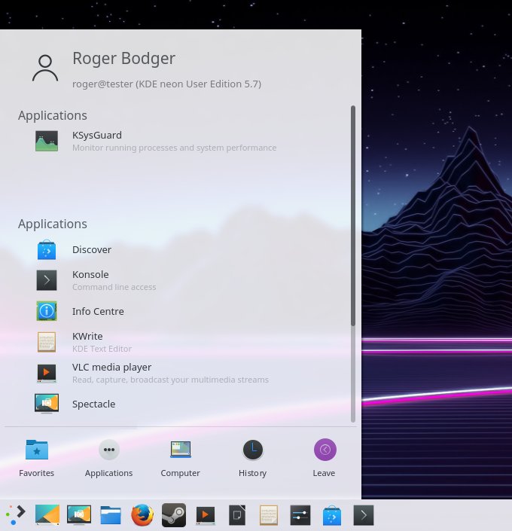Open the Computer tab
The height and width of the screenshot is (531, 512).
pyautogui.click(x=180, y=458)
